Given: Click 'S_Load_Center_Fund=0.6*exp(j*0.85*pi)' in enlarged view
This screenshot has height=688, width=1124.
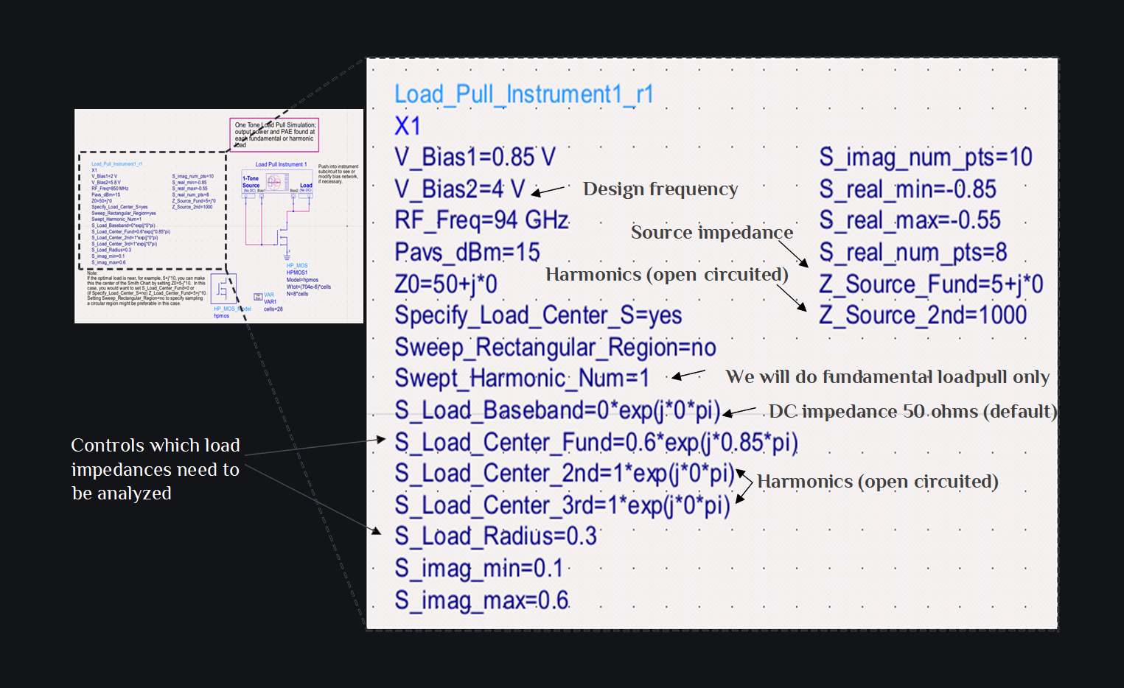Looking at the screenshot, I should coord(596,442).
